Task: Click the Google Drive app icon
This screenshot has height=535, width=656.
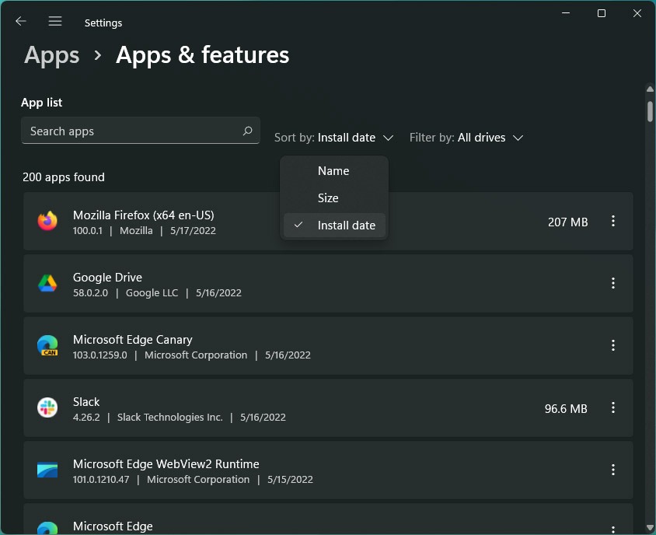Action: (x=47, y=284)
